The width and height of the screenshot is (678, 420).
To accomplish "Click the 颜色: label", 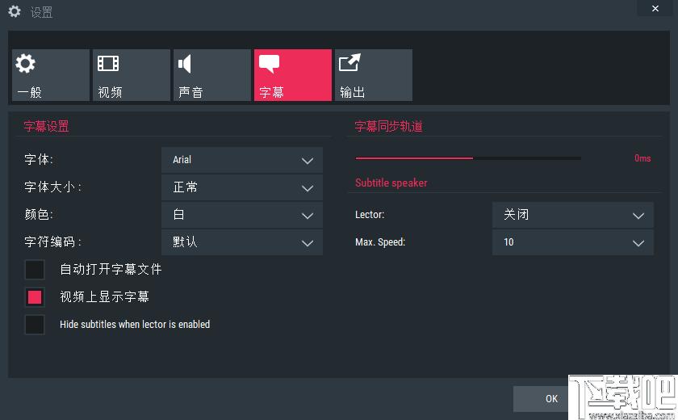I will click(39, 215).
